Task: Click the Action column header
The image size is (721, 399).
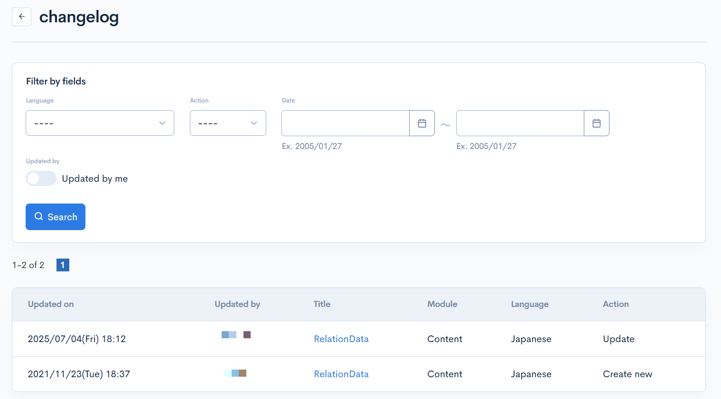Action: [x=615, y=304]
